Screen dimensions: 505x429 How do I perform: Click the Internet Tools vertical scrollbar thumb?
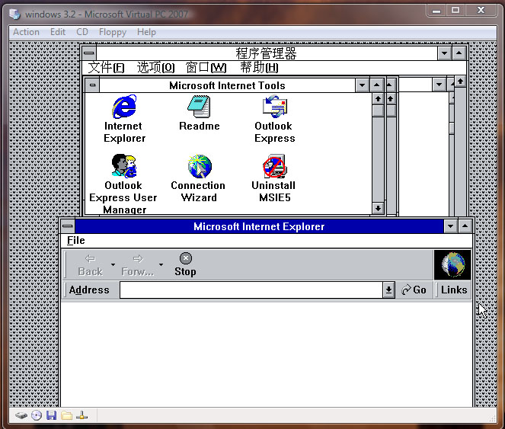378,110
